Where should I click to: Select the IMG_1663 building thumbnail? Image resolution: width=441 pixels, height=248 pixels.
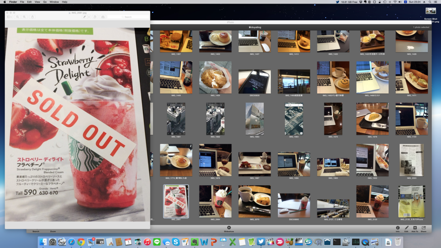point(254,119)
